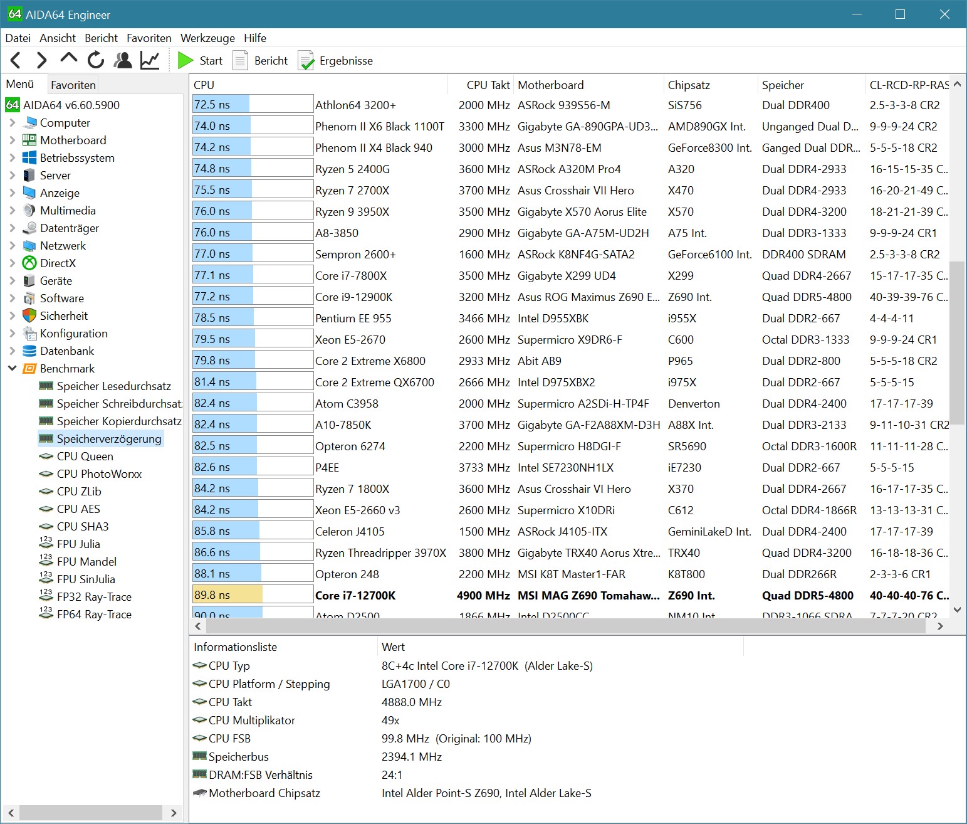
Task: Open the Hilfe menu
Action: [x=255, y=38]
